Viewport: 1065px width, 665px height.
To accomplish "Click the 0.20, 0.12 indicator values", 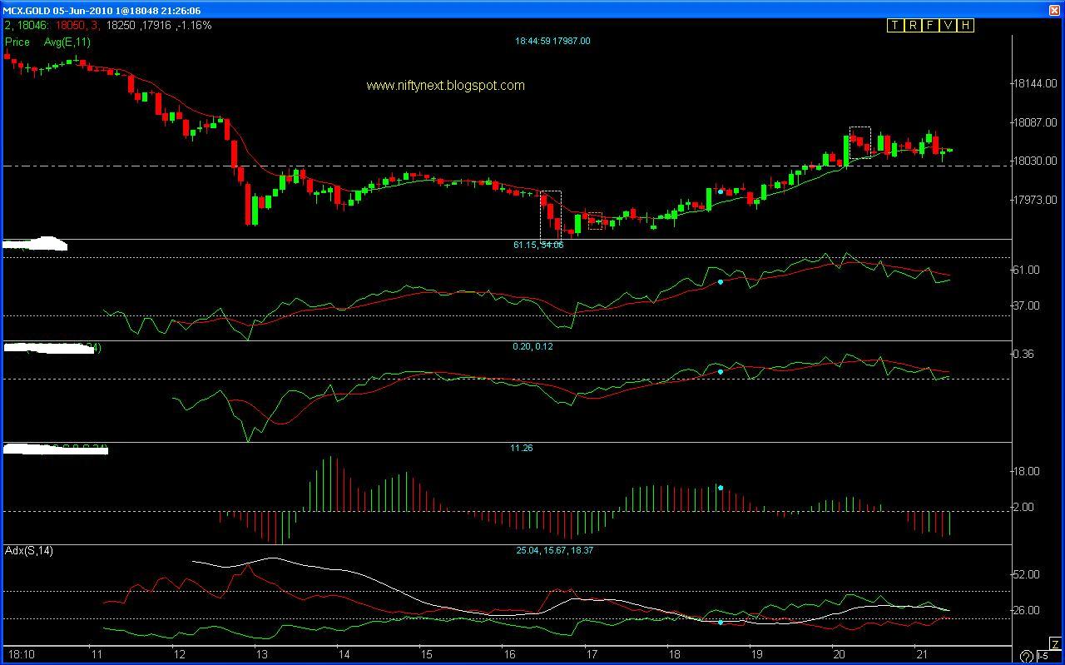I will point(532,346).
